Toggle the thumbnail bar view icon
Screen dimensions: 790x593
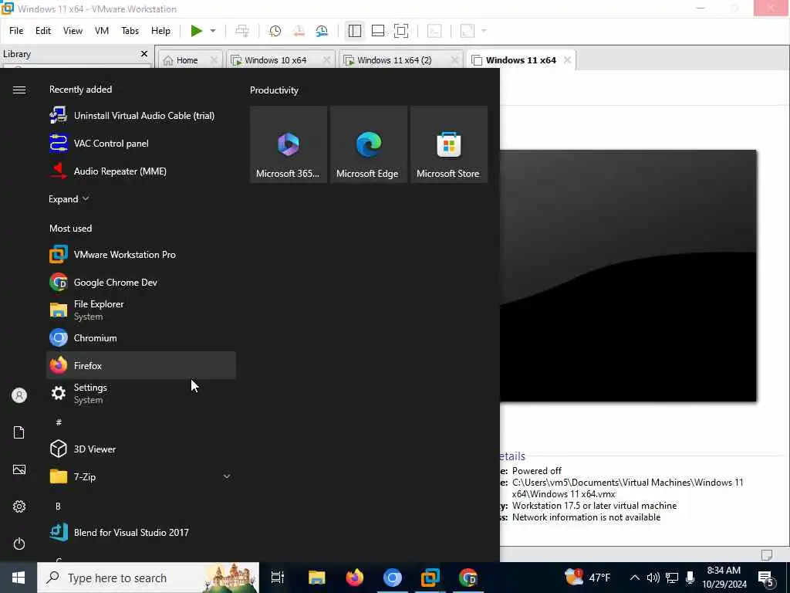pyautogui.click(x=378, y=31)
